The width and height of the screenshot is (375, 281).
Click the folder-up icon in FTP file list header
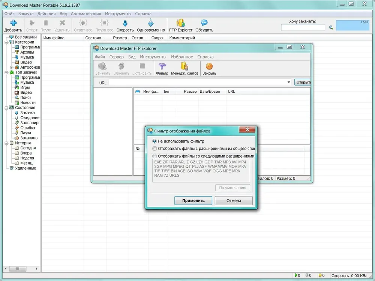[x=138, y=92]
